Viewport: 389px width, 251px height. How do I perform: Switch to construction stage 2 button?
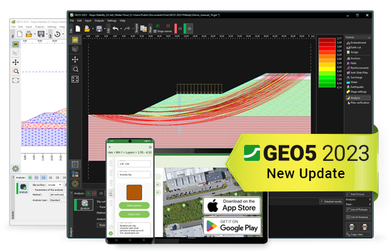[189, 28]
